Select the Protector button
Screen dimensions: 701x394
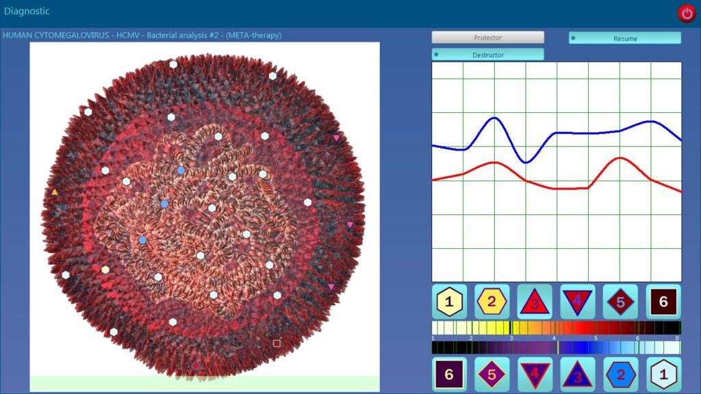(x=487, y=38)
